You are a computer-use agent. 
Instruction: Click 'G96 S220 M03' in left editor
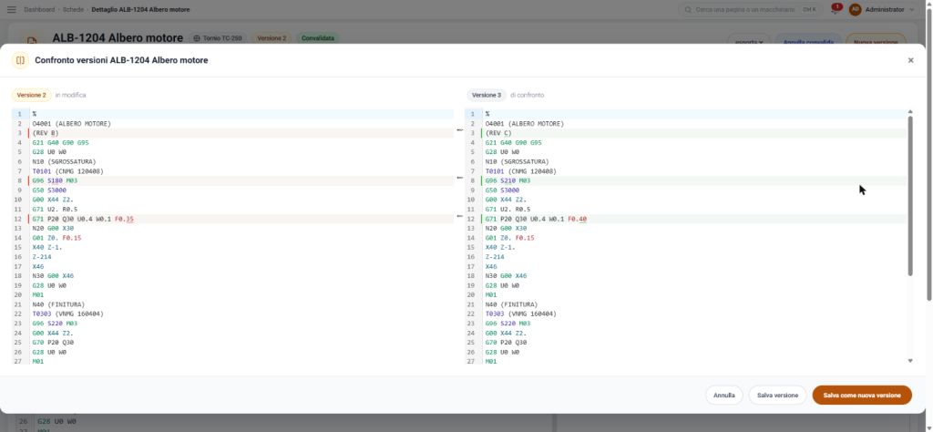click(x=55, y=324)
